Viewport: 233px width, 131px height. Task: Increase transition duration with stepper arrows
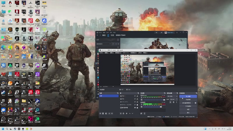tap(177, 99)
